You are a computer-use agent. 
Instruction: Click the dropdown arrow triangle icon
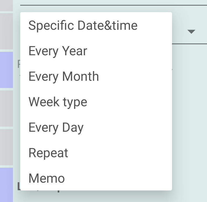(191, 32)
